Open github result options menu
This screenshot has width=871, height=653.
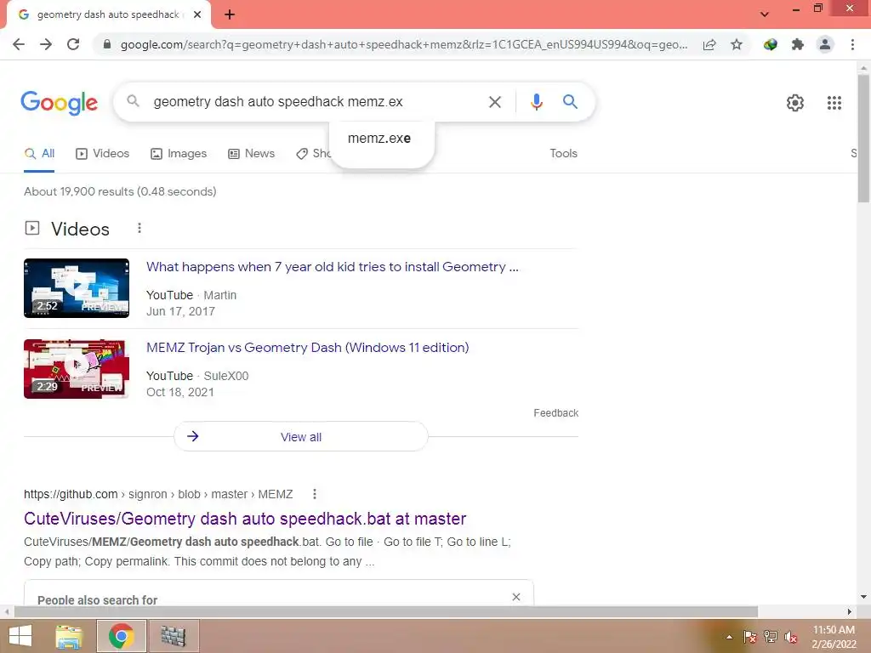pos(315,494)
